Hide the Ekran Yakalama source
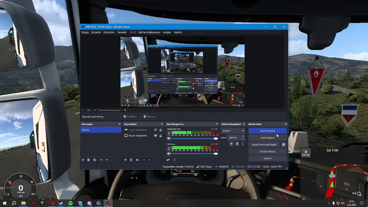Viewport: 368px width, 207px height. (x=156, y=136)
